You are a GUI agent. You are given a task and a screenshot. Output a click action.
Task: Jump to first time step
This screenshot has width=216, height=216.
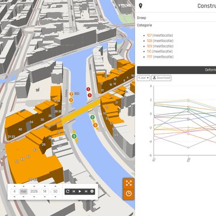(74, 191)
